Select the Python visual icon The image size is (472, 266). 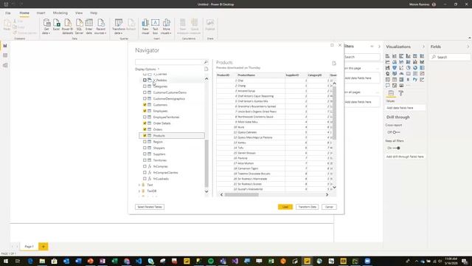(415, 80)
